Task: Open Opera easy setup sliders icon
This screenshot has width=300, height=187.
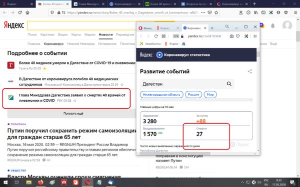Action: pos(255,36)
